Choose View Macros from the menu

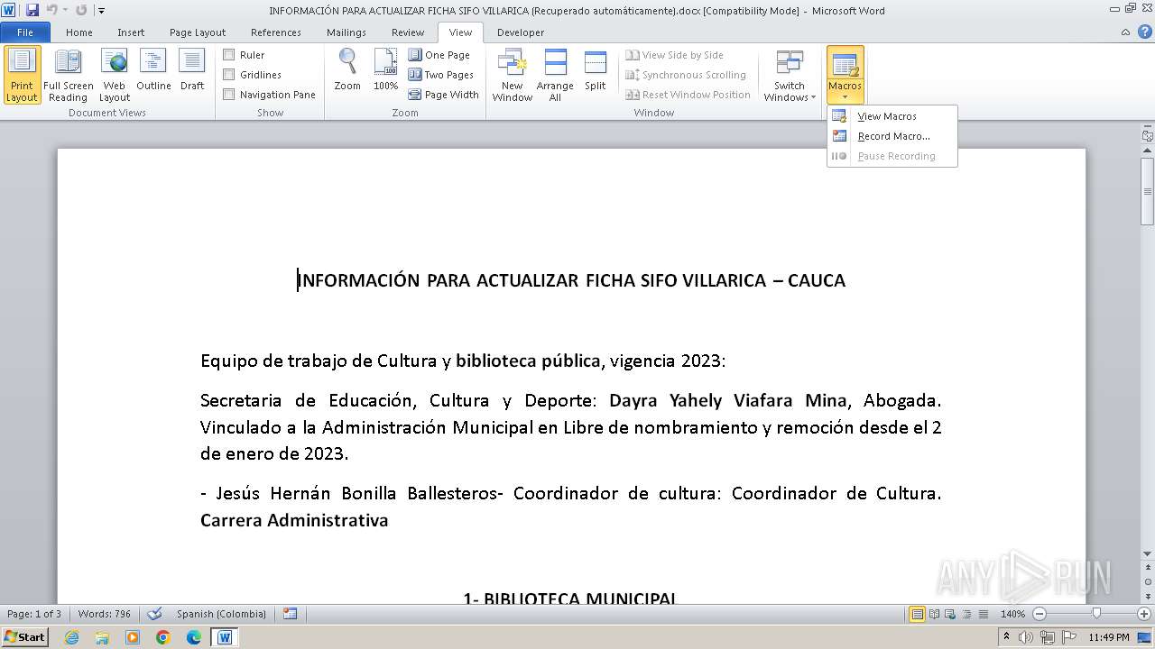pos(892,116)
